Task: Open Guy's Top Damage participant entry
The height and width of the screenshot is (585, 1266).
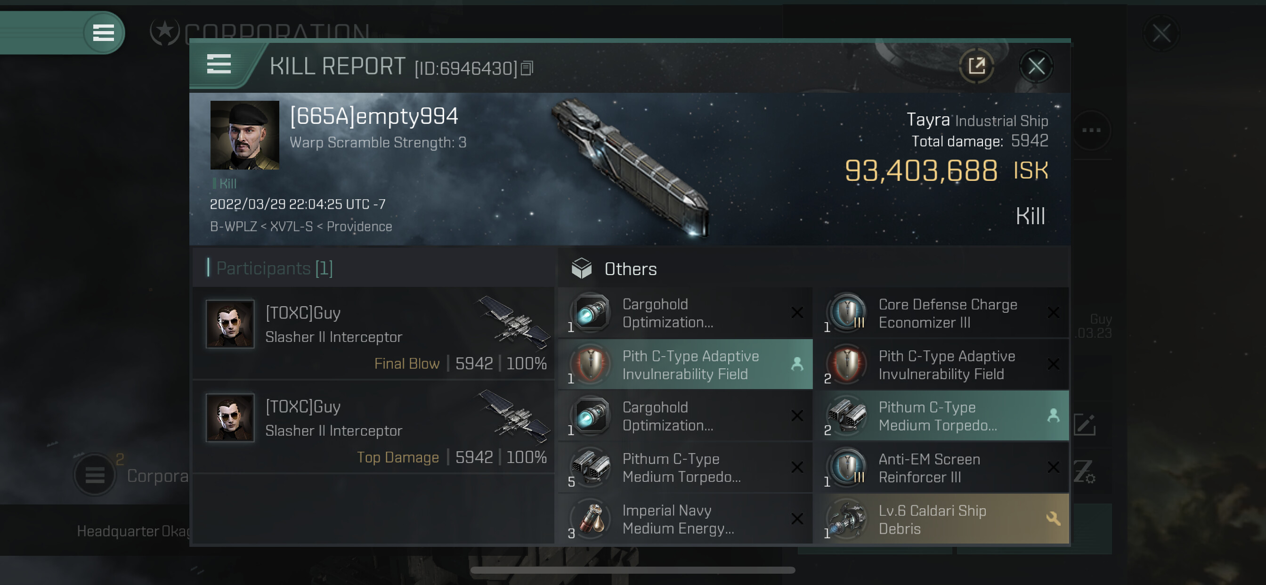Action: (374, 427)
